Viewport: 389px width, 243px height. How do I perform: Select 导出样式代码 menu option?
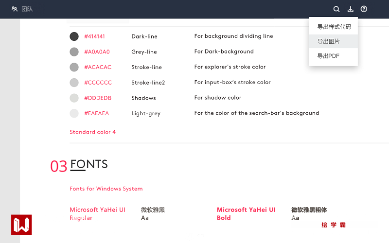click(334, 27)
